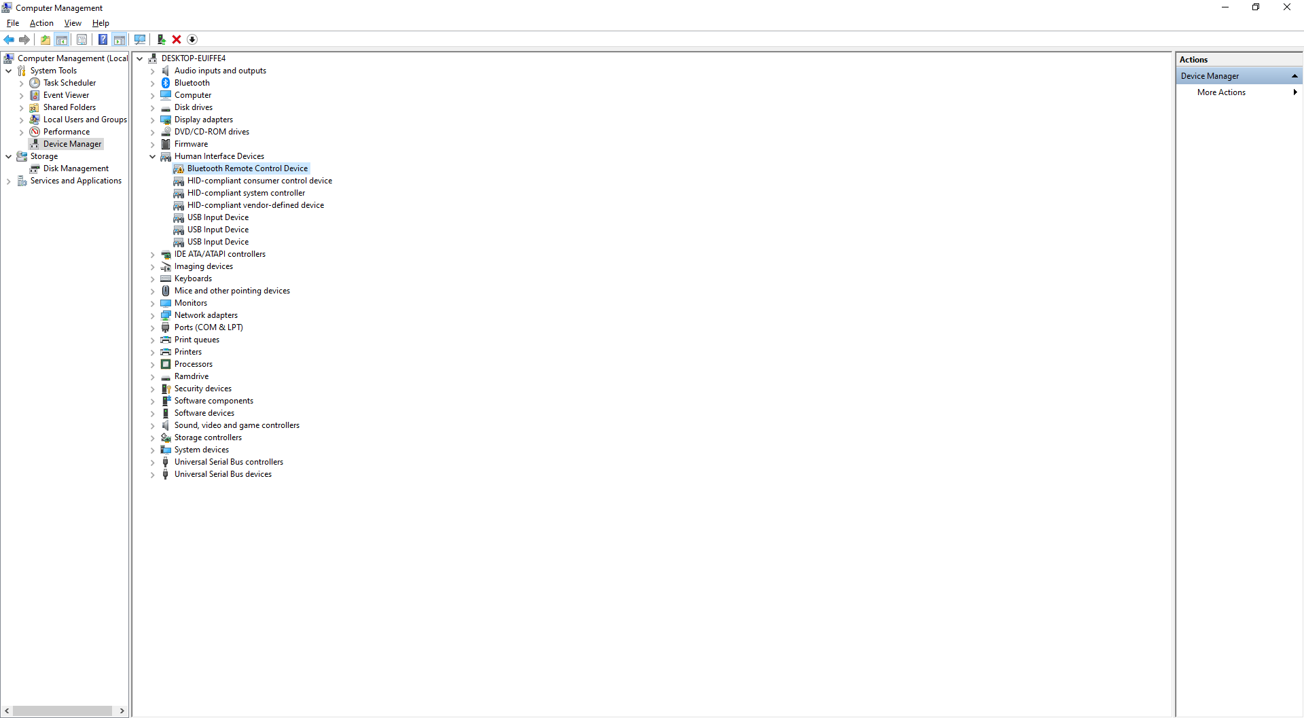Disable the selected device

[x=192, y=39]
